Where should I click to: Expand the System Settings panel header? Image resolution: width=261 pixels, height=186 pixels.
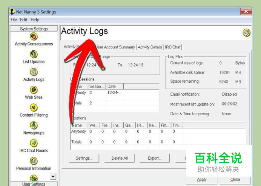pyautogui.click(x=34, y=29)
